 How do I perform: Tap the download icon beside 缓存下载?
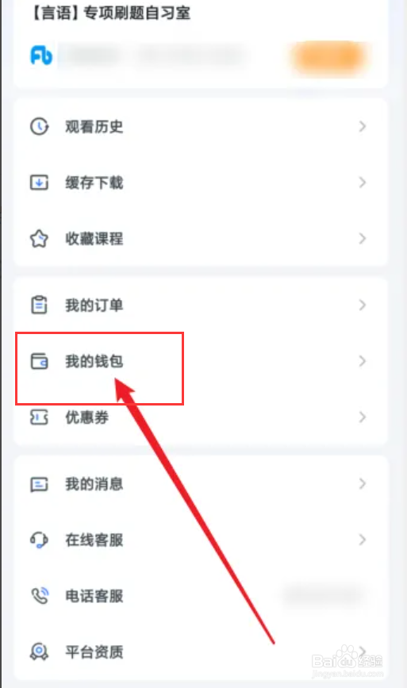tap(39, 182)
